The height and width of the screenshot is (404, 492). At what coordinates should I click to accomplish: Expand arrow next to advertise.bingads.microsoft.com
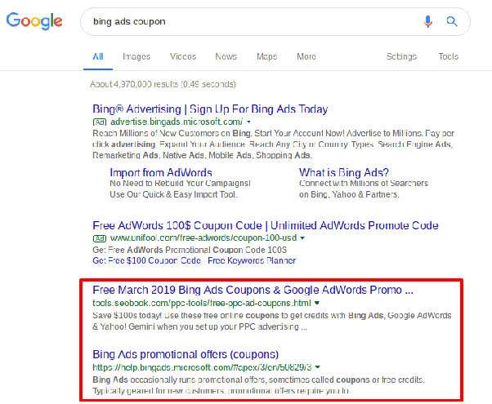pyautogui.click(x=248, y=122)
